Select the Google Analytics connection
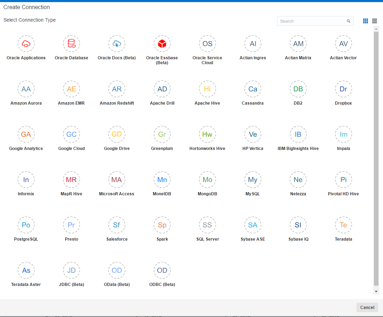The image size is (383, 317). click(26, 134)
